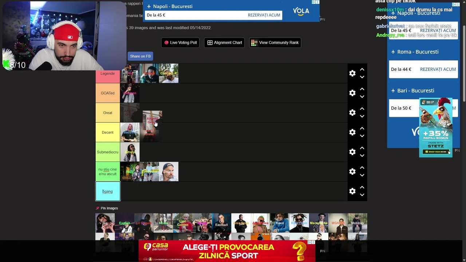Open Roma - Bucuresti flight ad
The height and width of the screenshot is (262, 466).
pos(418,52)
